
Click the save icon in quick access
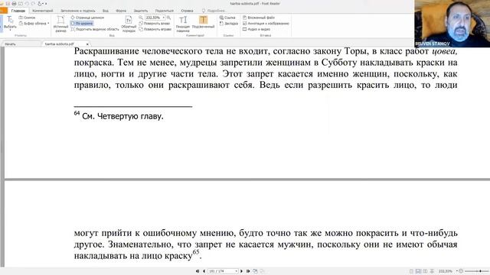(8, 3)
